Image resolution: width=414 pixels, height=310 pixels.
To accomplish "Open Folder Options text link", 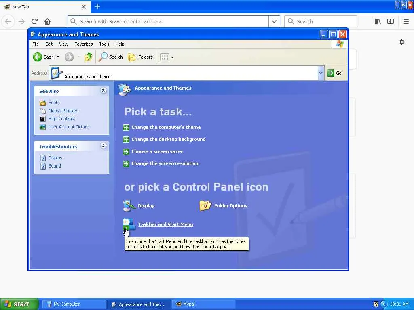I will (230, 206).
